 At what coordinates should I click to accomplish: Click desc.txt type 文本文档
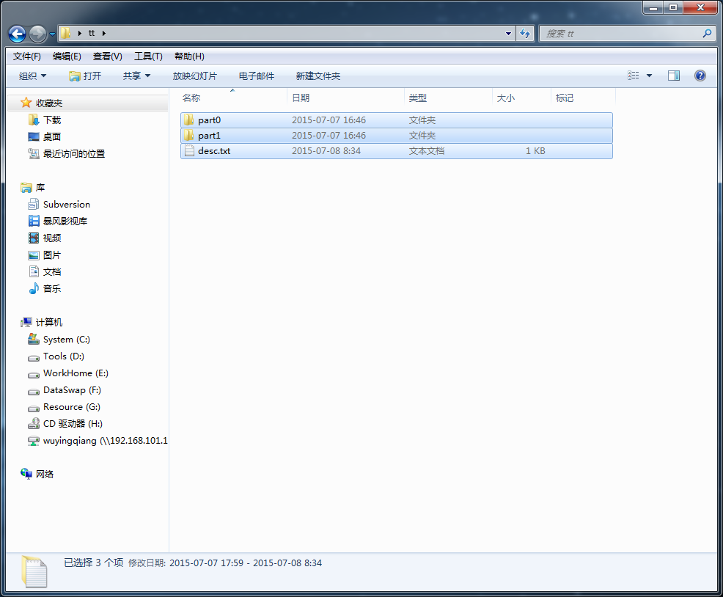click(427, 151)
